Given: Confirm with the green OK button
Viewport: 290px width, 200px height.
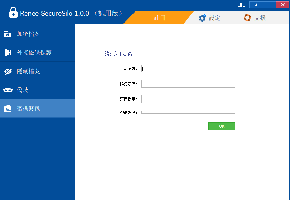Looking at the screenshot, I should point(222,126).
